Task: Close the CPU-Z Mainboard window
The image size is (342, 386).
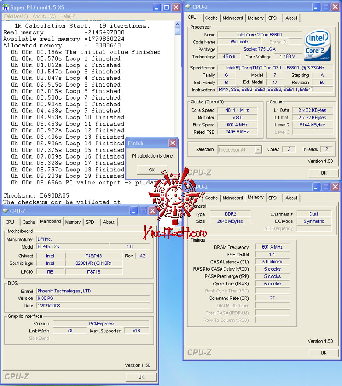Action: [x=153, y=211]
